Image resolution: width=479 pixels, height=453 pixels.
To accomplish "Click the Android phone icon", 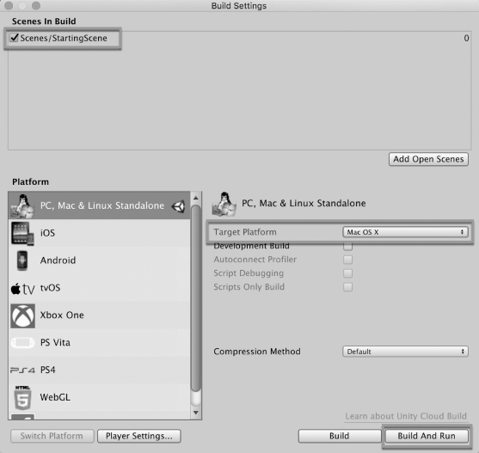I will point(22,260).
